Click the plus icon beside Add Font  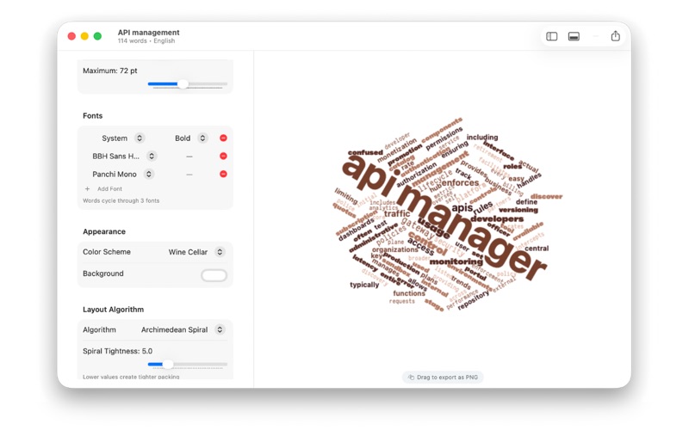click(x=87, y=188)
